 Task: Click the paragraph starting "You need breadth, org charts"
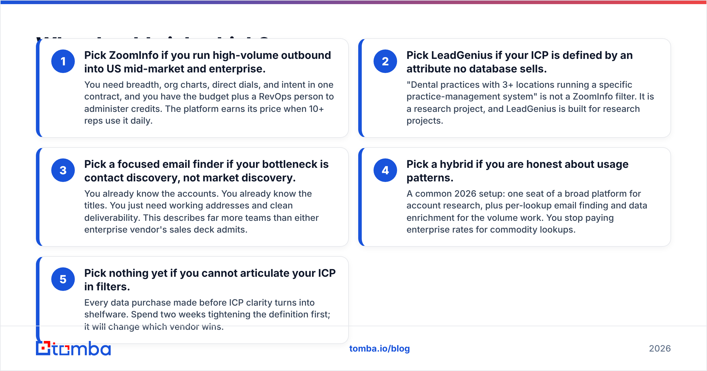(209, 103)
